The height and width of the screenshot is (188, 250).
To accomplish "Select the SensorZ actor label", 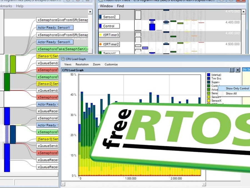I will click(x=109, y=17).
